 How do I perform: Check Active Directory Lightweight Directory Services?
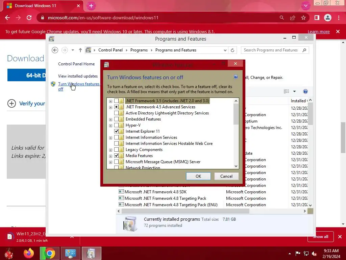116,113
